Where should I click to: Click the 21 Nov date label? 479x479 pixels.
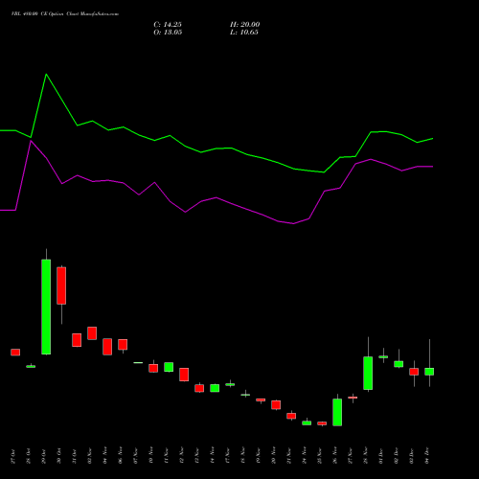(x=288, y=456)
